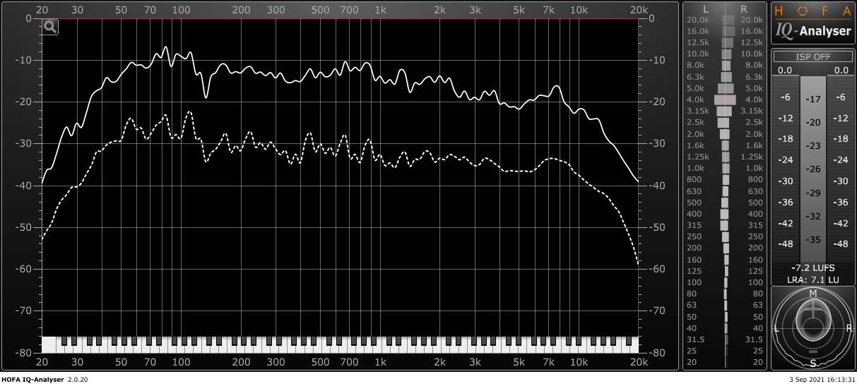Click the HOFA logo
The width and height of the screenshot is (857, 386).
tap(812, 11)
